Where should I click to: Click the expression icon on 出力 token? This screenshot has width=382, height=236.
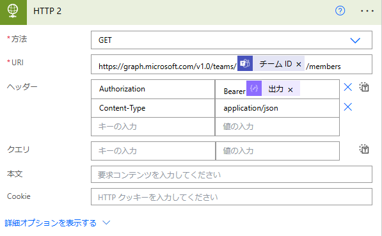[254, 88]
